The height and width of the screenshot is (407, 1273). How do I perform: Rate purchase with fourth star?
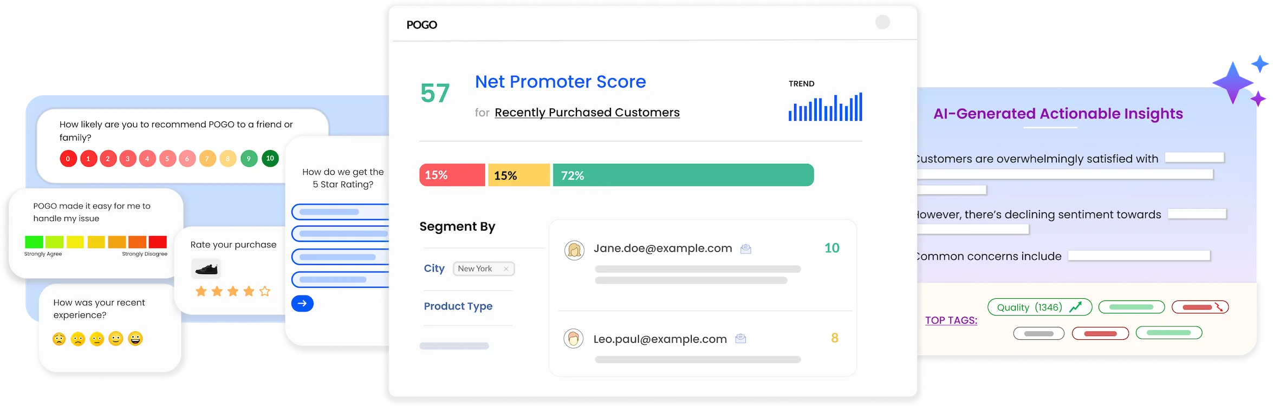[249, 291]
